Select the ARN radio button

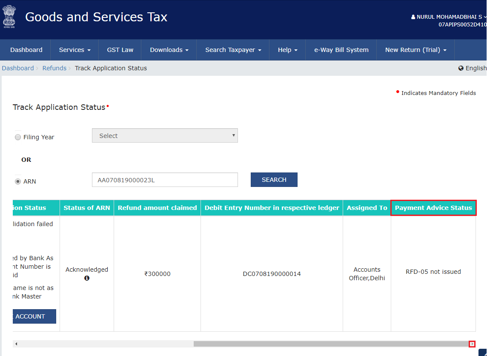tap(18, 181)
